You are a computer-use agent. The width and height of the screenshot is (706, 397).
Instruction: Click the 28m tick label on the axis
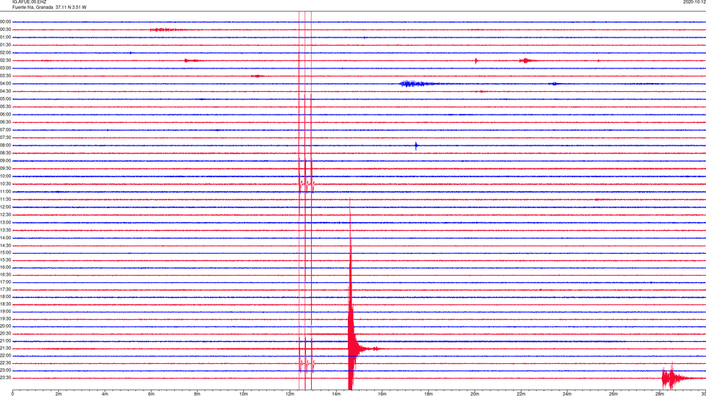point(660,394)
